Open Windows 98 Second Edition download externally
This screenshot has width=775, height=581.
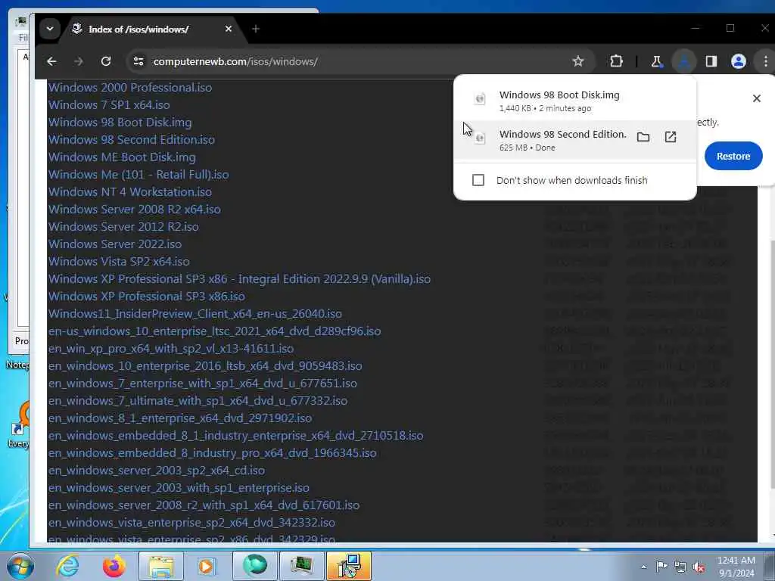pos(671,137)
